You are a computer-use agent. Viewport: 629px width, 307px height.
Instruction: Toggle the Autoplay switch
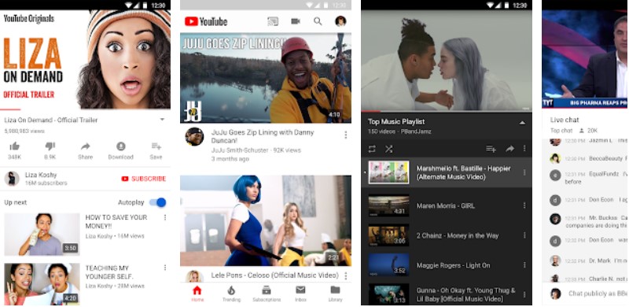pyautogui.click(x=158, y=202)
